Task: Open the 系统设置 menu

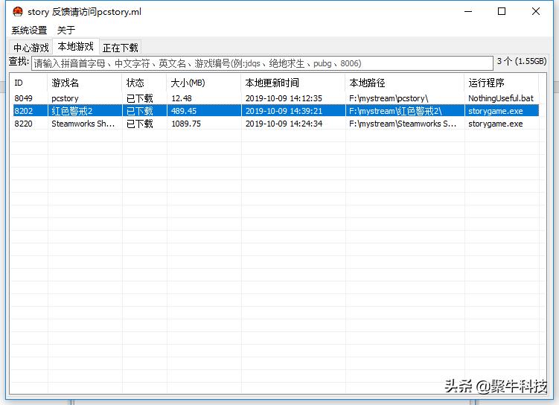Action: click(x=29, y=31)
